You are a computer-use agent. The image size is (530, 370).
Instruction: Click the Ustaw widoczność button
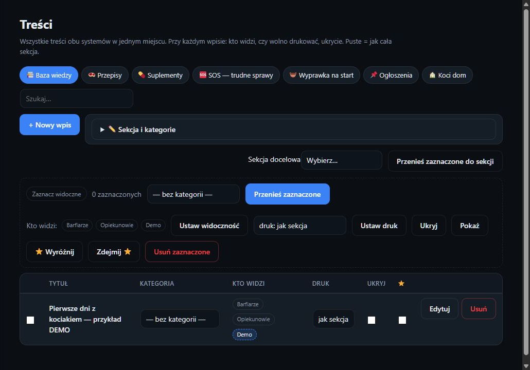[209, 226]
